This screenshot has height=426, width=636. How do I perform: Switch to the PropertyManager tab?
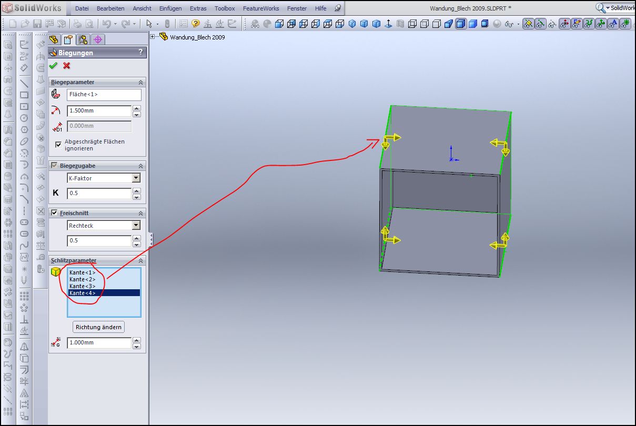coord(68,39)
